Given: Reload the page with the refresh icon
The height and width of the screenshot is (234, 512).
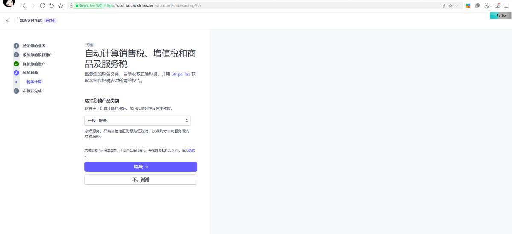Looking at the screenshot, I should [x=42, y=6].
